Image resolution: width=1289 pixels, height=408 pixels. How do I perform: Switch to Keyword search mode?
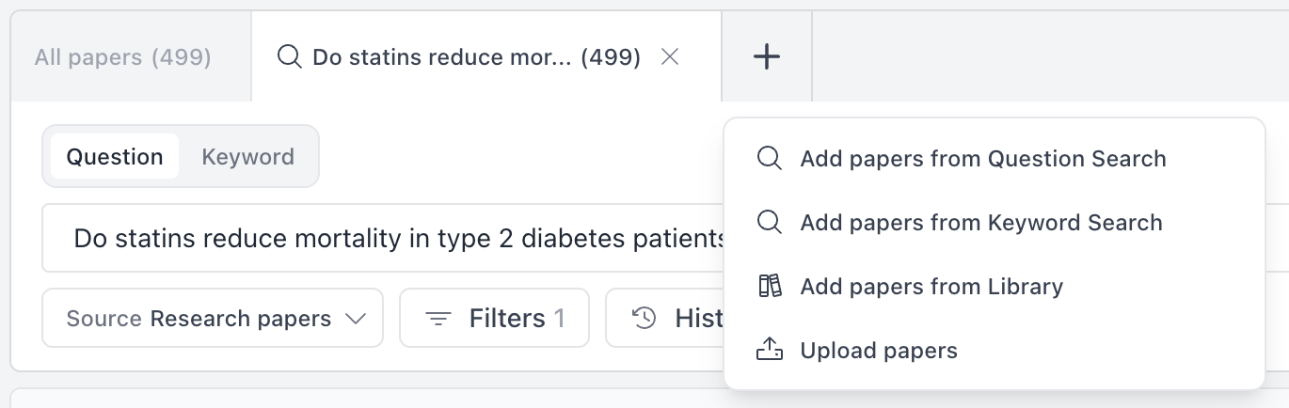[247, 157]
